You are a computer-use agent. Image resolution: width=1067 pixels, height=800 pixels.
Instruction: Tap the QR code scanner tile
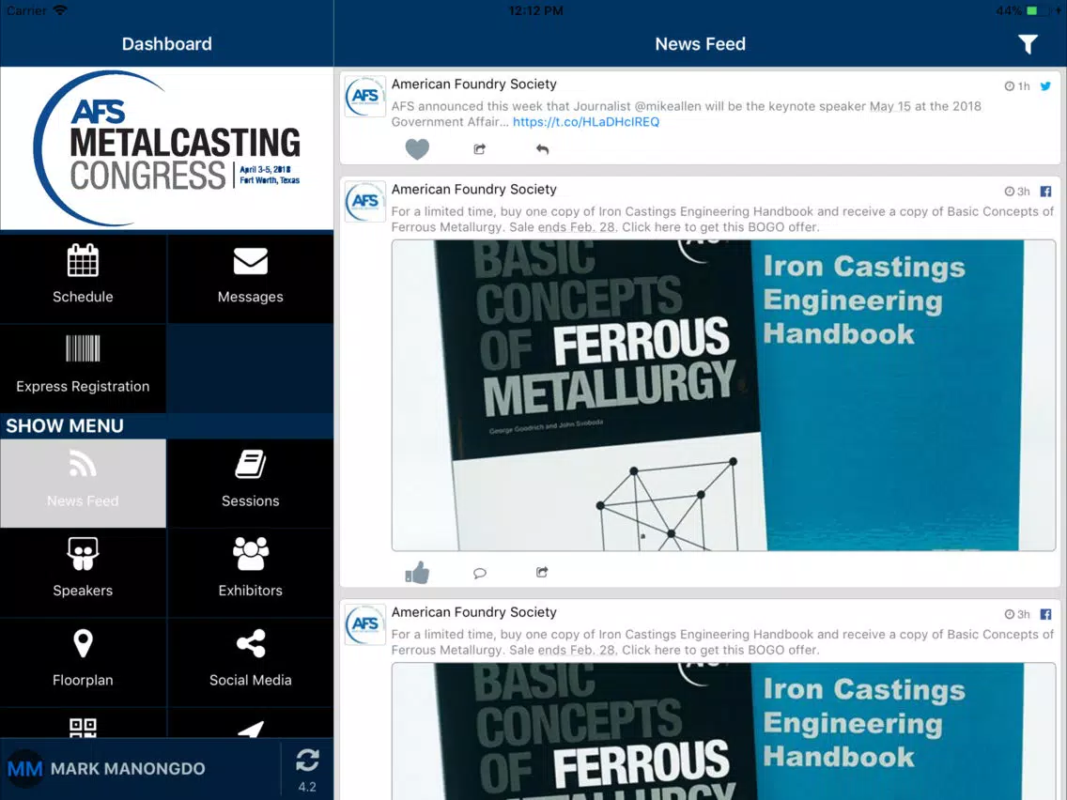pos(83,723)
